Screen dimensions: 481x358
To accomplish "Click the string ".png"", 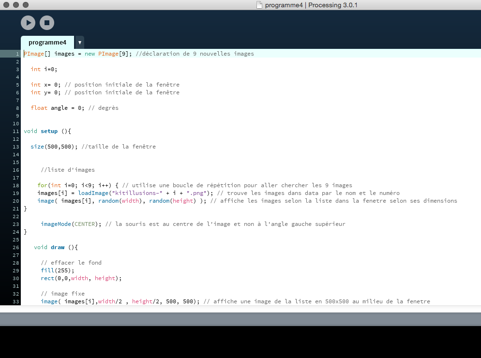I will coord(196,193).
